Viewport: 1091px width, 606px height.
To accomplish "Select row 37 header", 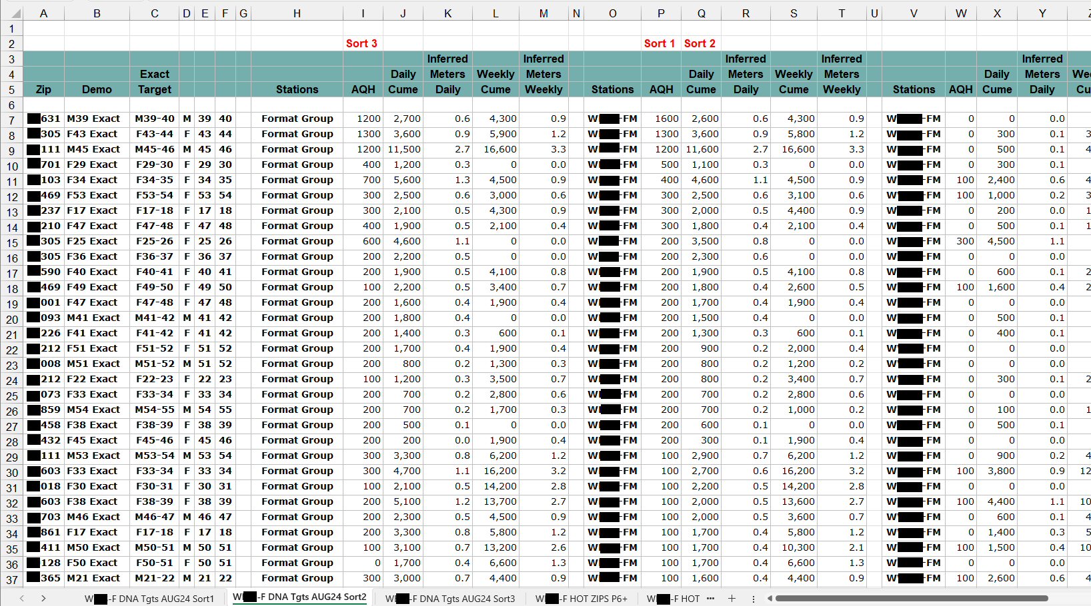I will point(11,580).
